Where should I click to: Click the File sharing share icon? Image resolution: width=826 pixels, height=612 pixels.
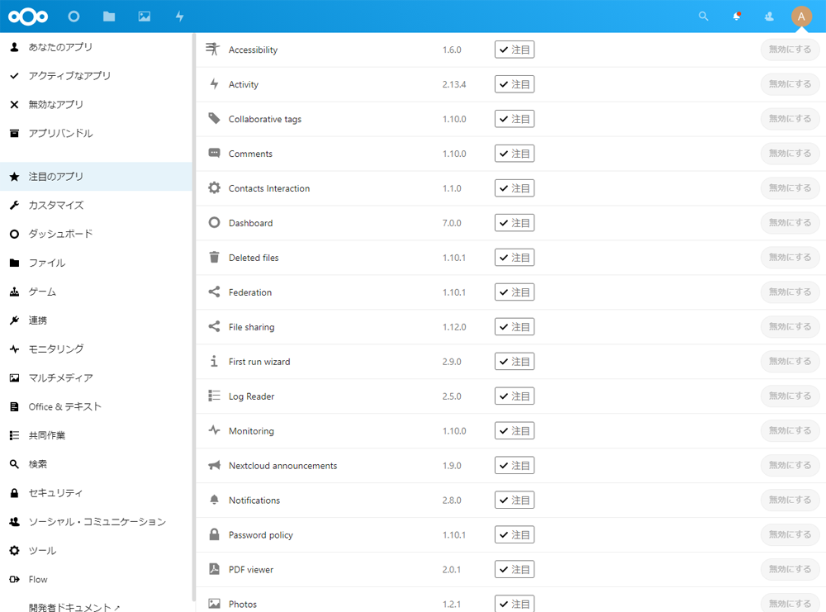pyautogui.click(x=214, y=326)
